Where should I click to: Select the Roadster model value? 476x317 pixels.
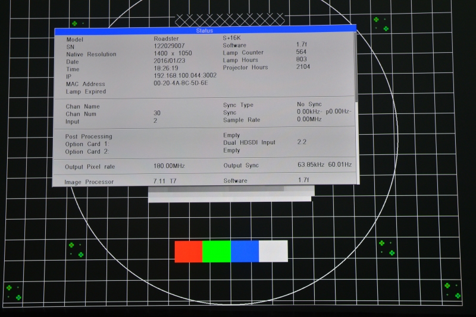(x=166, y=39)
